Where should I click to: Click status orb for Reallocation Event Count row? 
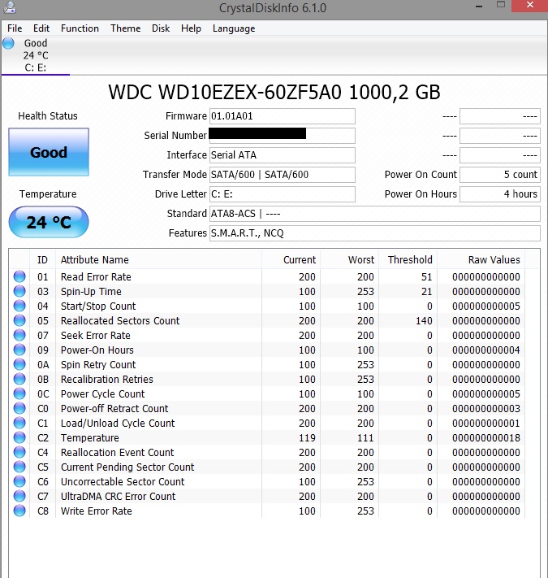point(19,452)
